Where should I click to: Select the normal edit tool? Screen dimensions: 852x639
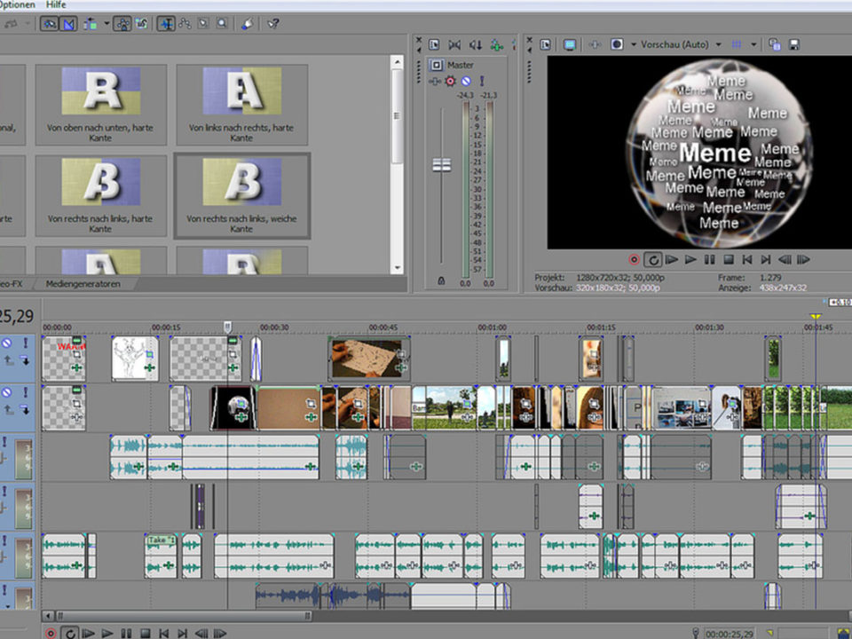click(x=166, y=23)
